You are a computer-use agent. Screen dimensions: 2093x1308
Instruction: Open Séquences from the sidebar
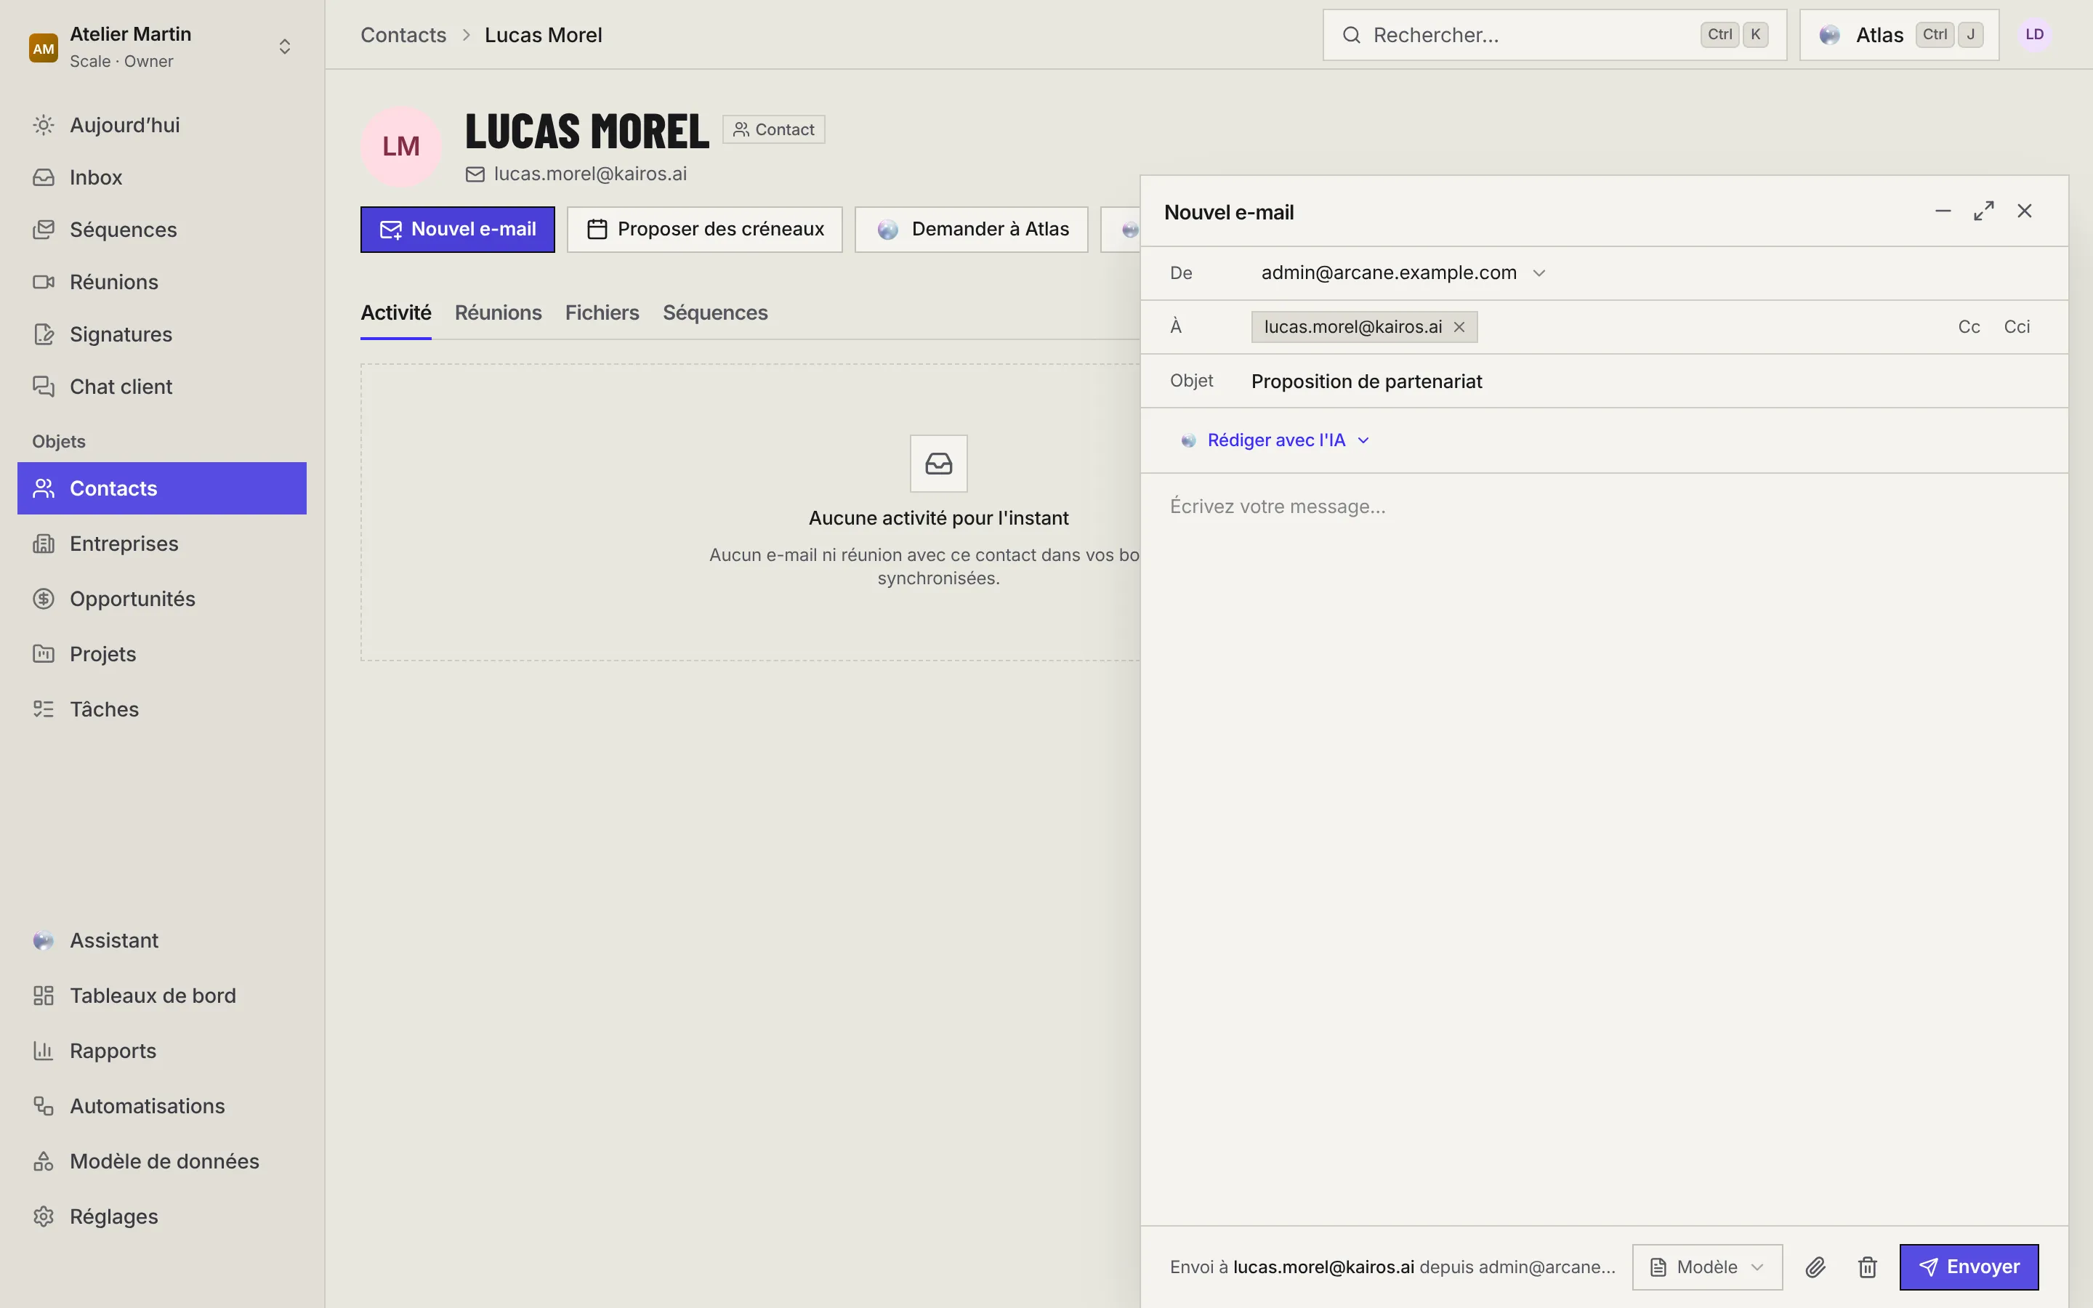(162, 229)
